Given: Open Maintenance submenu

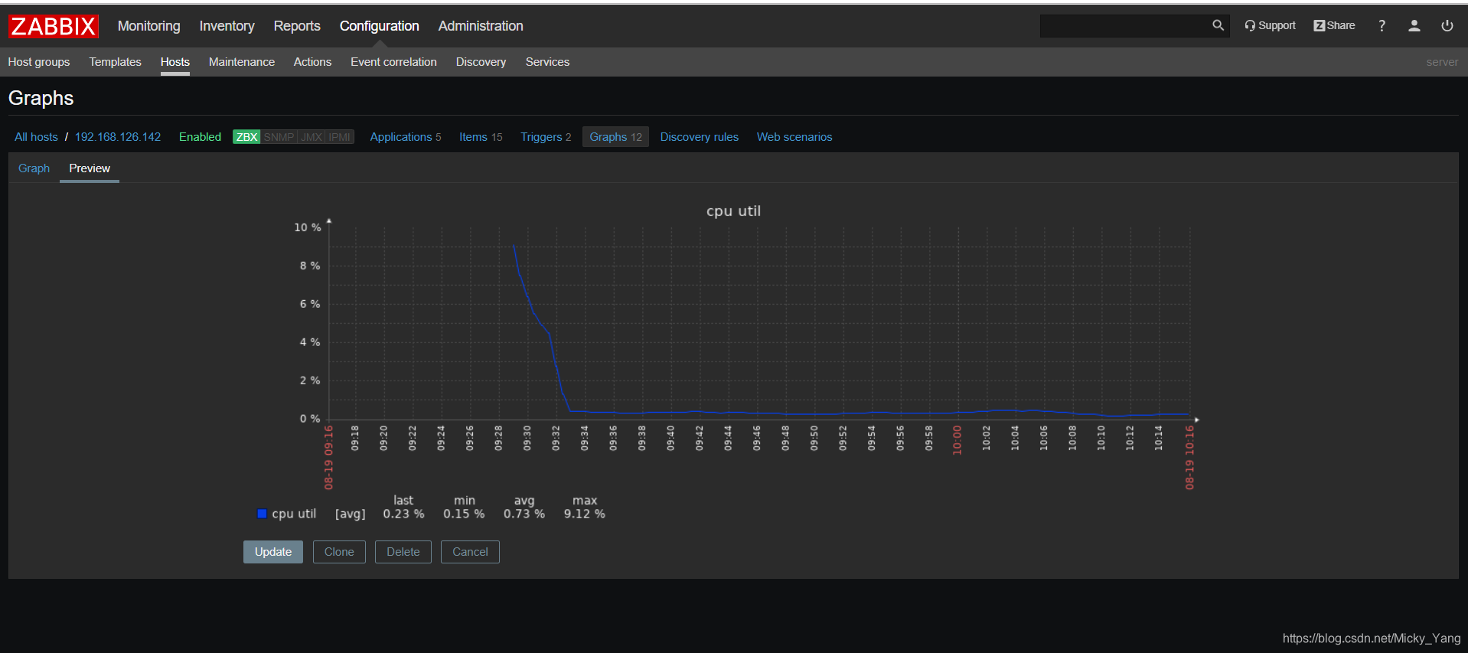Looking at the screenshot, I should coord(242,62).
